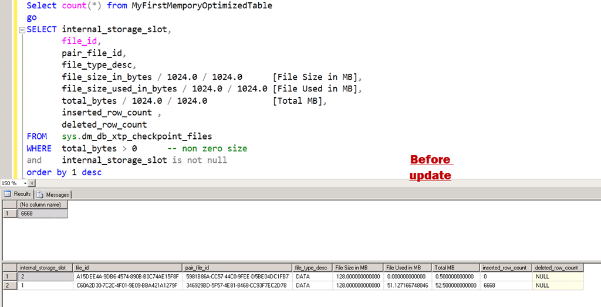Select row 2 header in bottom grid
601x307 pixels.
point(8,285)
